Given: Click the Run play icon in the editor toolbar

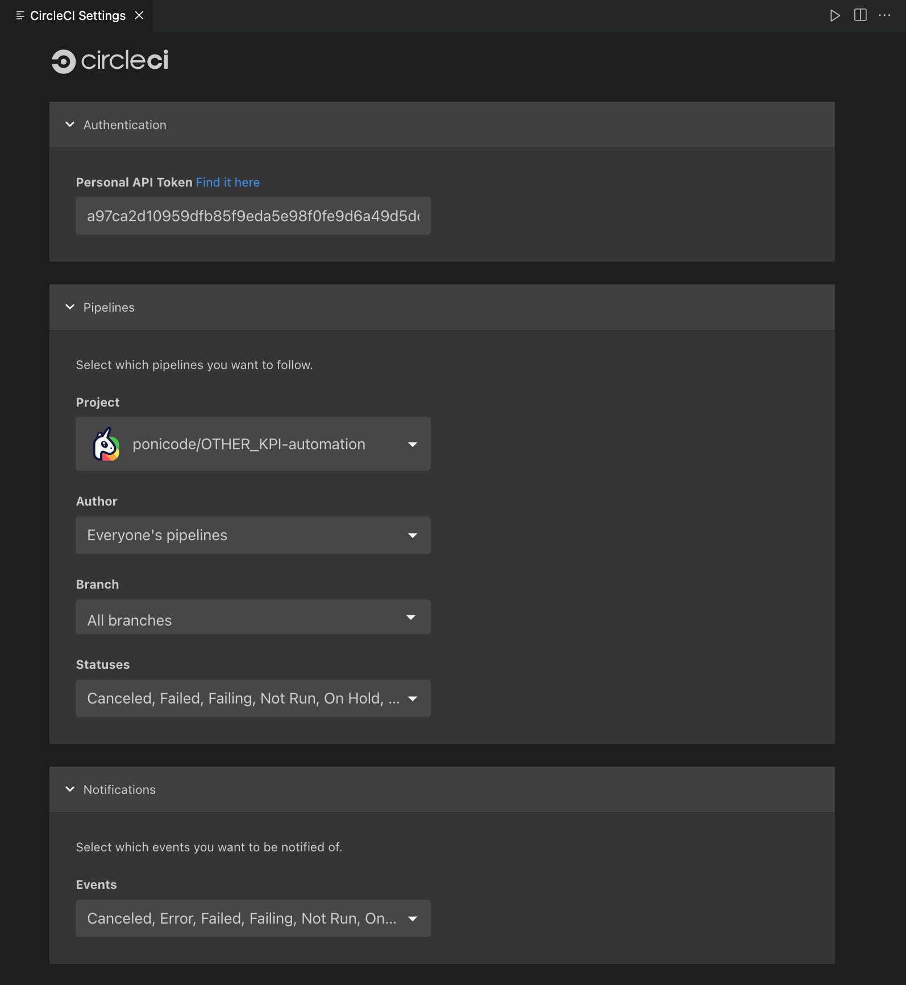Looking at the screenshot, I should pyautogui.click(x=834, y=15).
